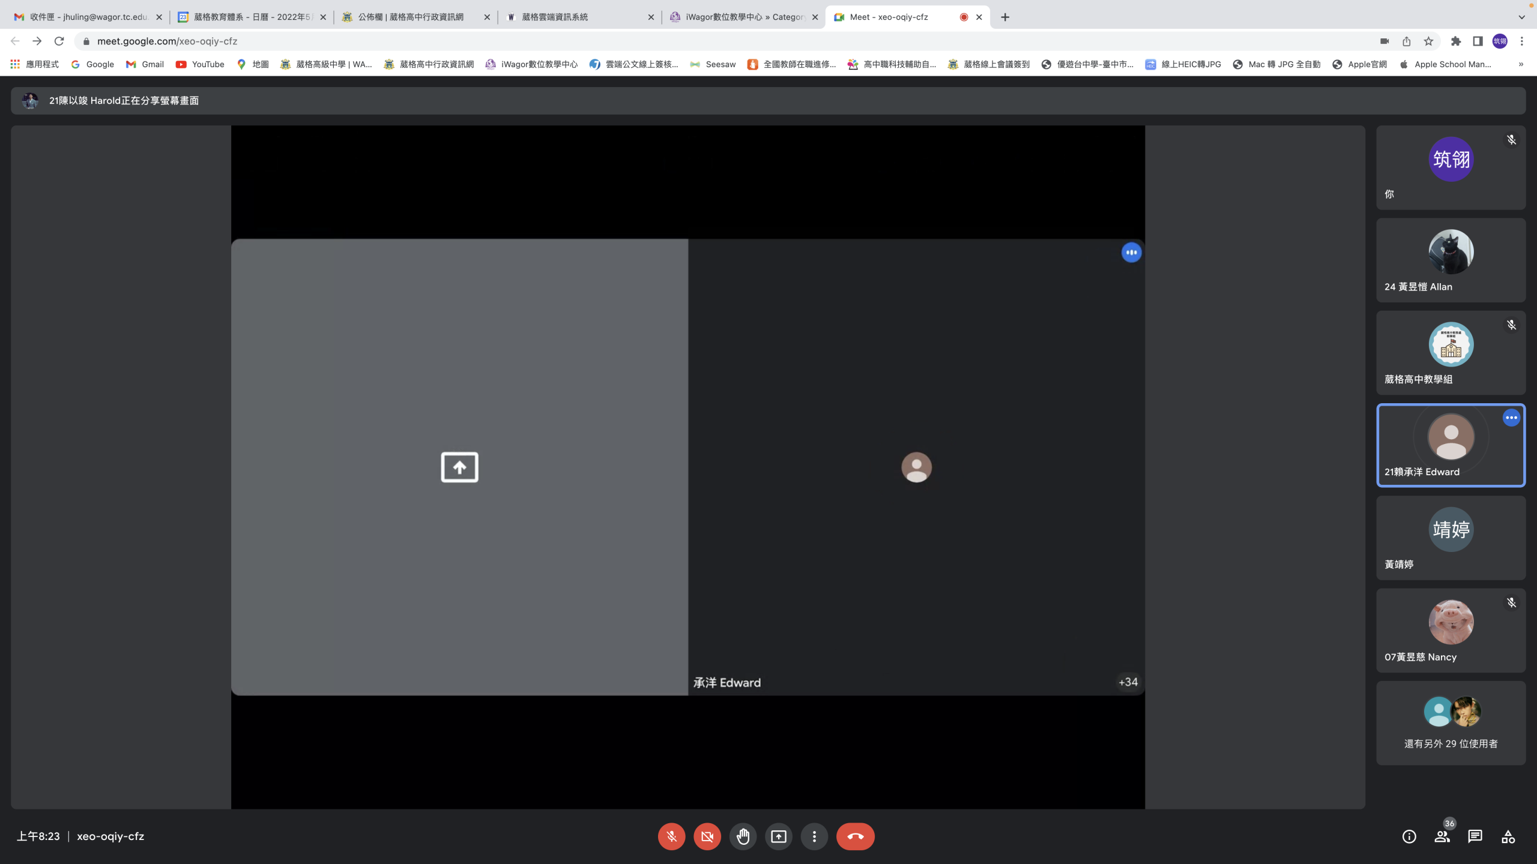The width and height of the screenshot is (1537, 864).
Task: Open the activities shapes icon
Action: tap(1508, 836)
